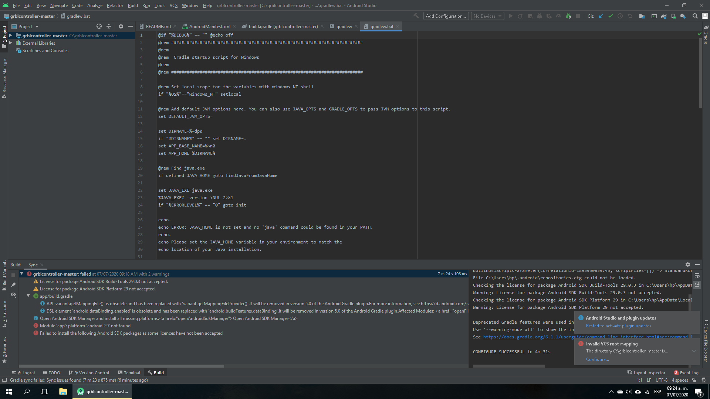Commit changes via the Git checkmark icon

point(610,16)
